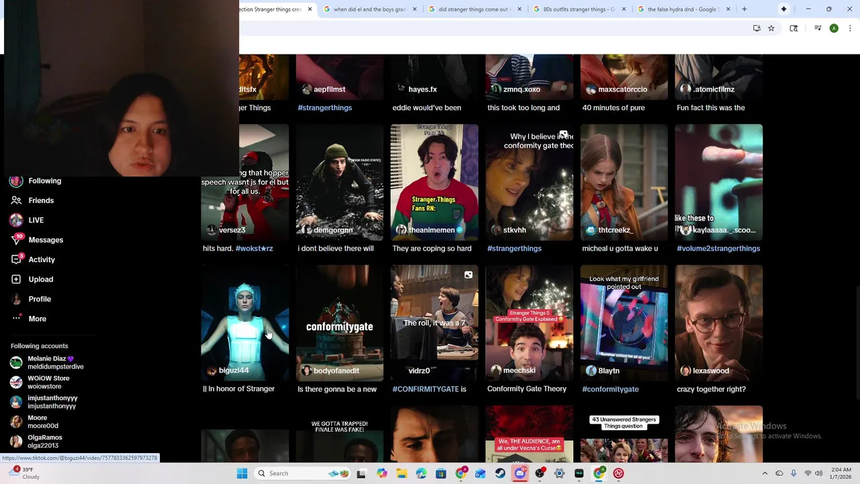Open Discord from the taskbar
860x484 pixels.
520,473
